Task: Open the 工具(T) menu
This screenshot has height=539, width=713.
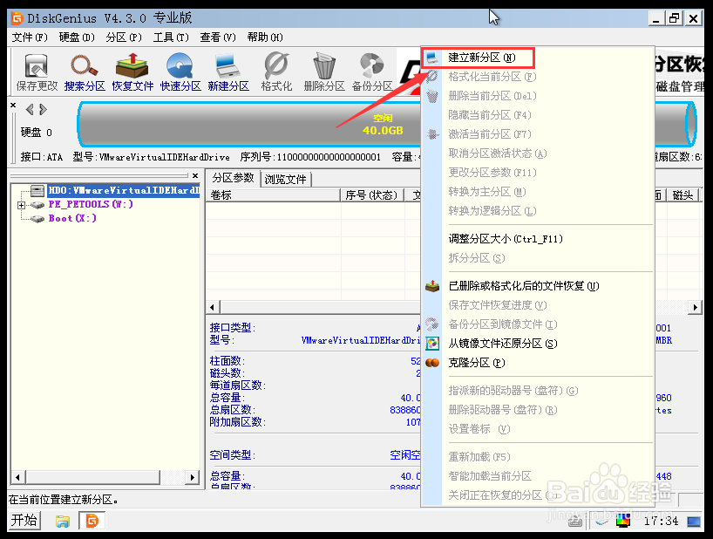Action: coord(171,38)
